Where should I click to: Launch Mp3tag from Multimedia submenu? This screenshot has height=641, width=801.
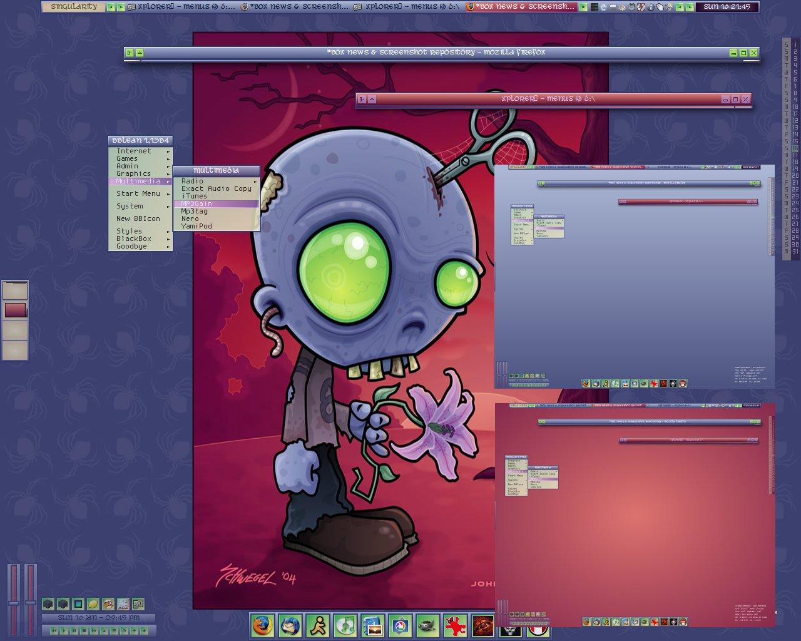coord(216,211)
